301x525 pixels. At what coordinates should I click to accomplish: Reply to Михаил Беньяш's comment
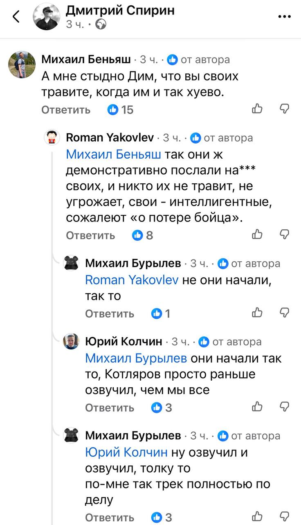[x=66, y=110]
